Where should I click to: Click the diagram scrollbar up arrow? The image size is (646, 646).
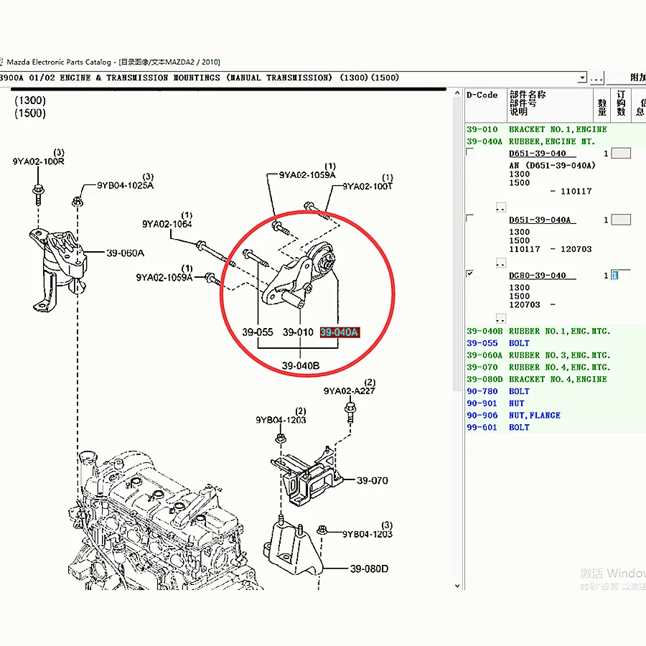[x=457, y=93]
